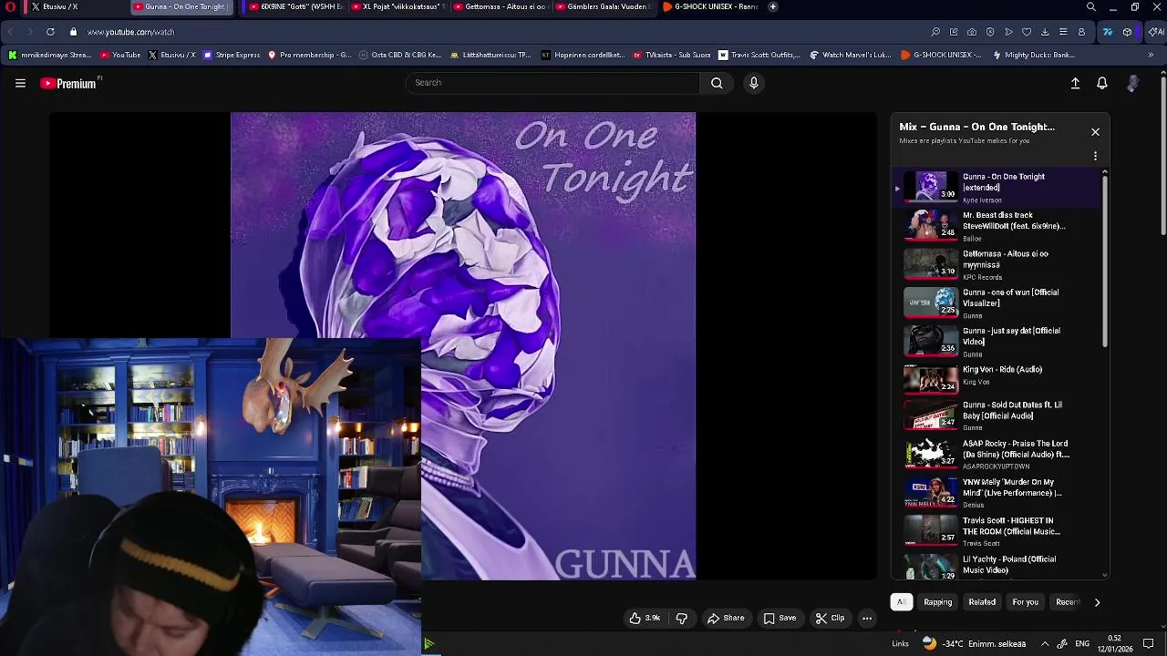
Task: Select the Rapping filter chip
Action: tap(937, 602)
